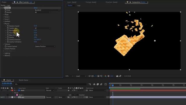Open the viewer resolution dropdown set to Half
The width and height of the screenshot is (186, 105).
[81, 76]
